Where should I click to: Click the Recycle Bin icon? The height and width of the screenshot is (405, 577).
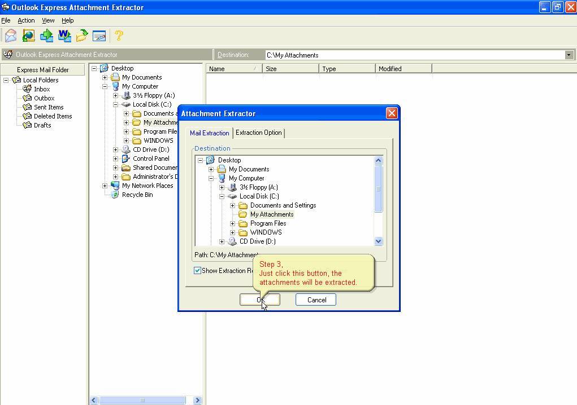pos(115,195)
